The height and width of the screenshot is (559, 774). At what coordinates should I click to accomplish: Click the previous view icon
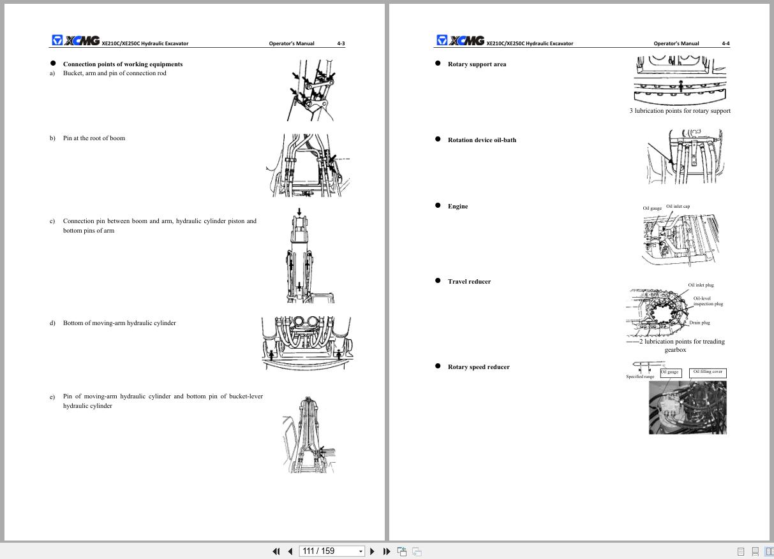[402, 551]
